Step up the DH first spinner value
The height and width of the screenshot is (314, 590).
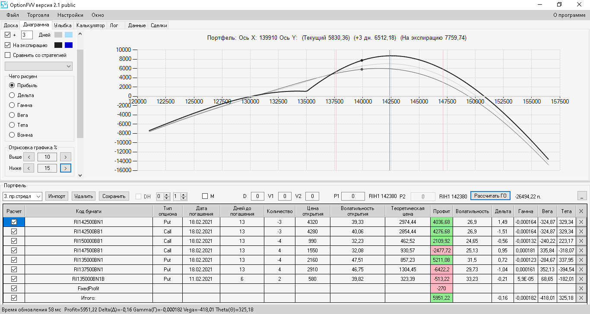167,195
